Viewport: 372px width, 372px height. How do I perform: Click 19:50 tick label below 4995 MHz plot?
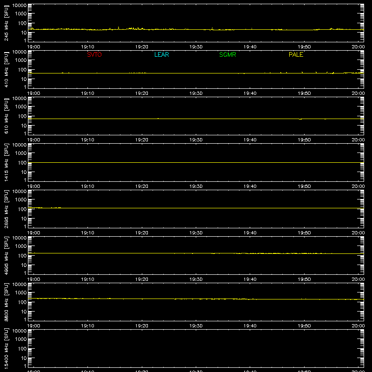pos(304,279)
